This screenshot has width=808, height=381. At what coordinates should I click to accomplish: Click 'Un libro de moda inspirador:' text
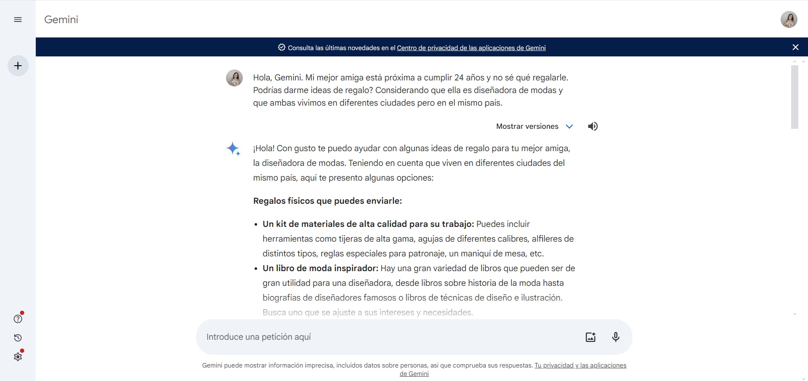pyautogui.click(x=320, y=268)
